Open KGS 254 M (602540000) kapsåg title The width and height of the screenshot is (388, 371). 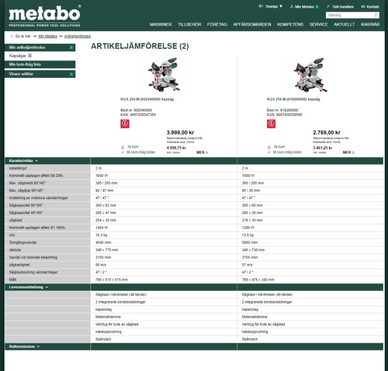147,99
